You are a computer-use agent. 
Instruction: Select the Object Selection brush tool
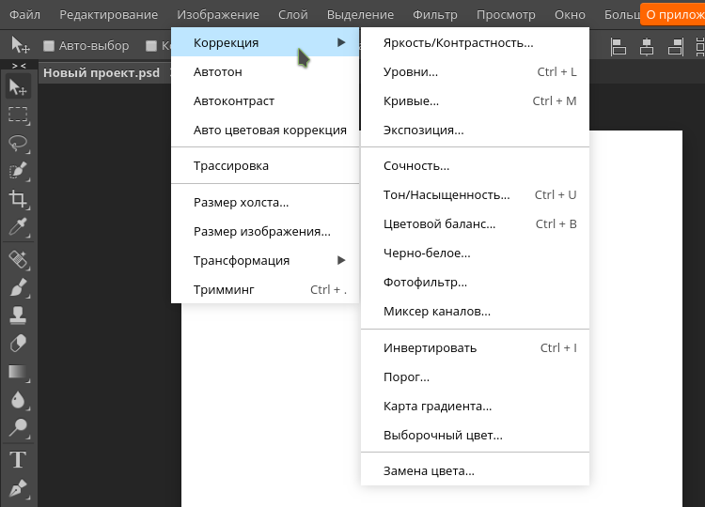click(x=19, y=171)
